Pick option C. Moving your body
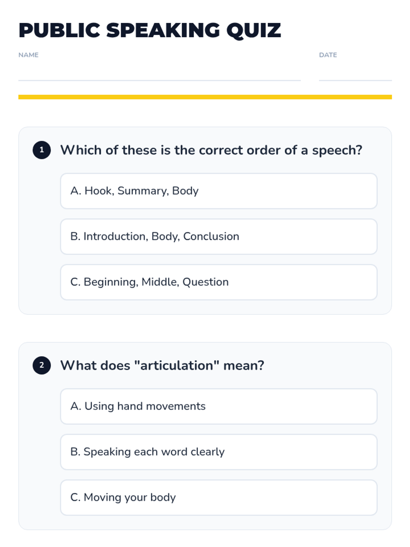410x547 pixels. pos(219,497)
